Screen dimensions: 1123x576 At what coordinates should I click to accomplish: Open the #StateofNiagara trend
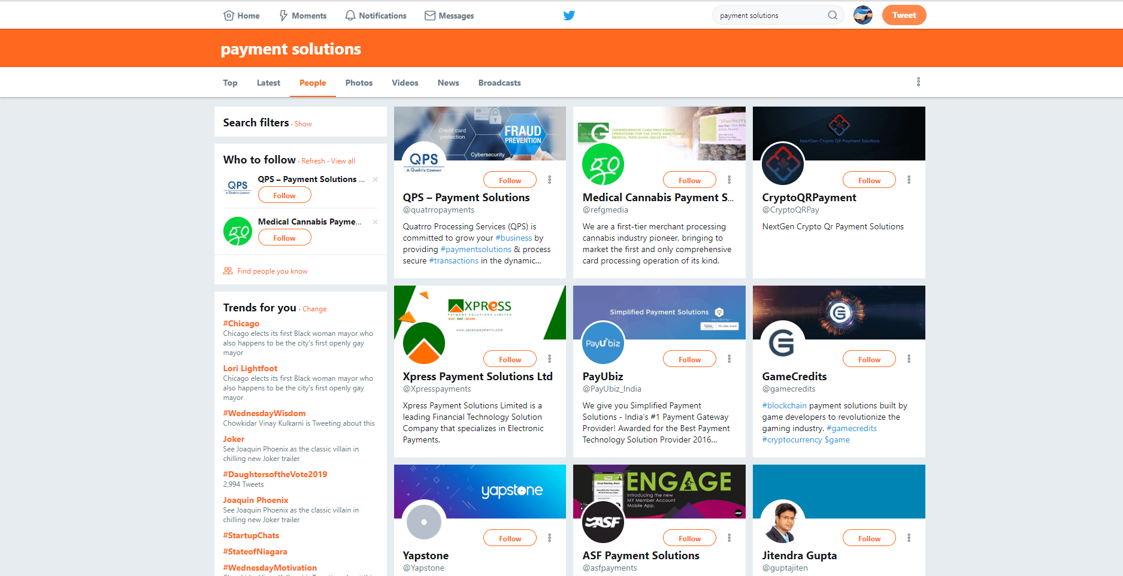[255, 551]
